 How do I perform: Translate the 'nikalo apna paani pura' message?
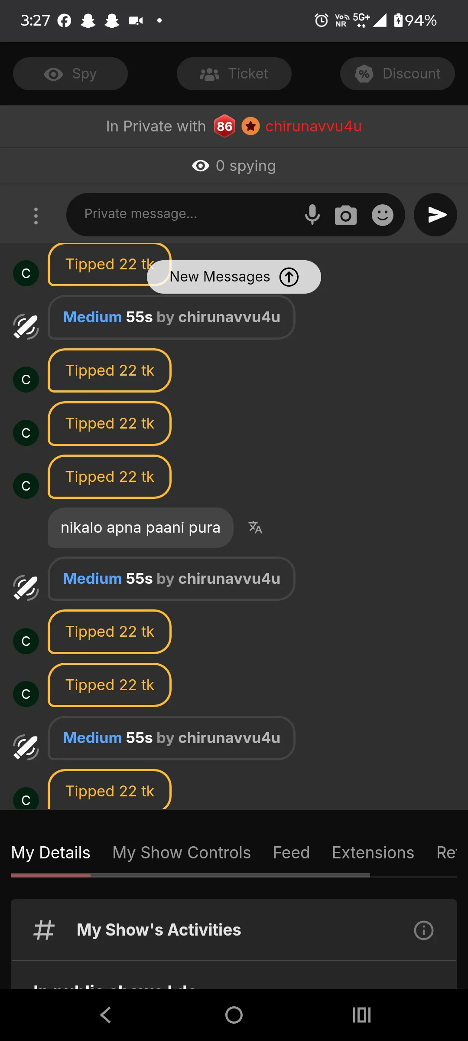[255, 527]
